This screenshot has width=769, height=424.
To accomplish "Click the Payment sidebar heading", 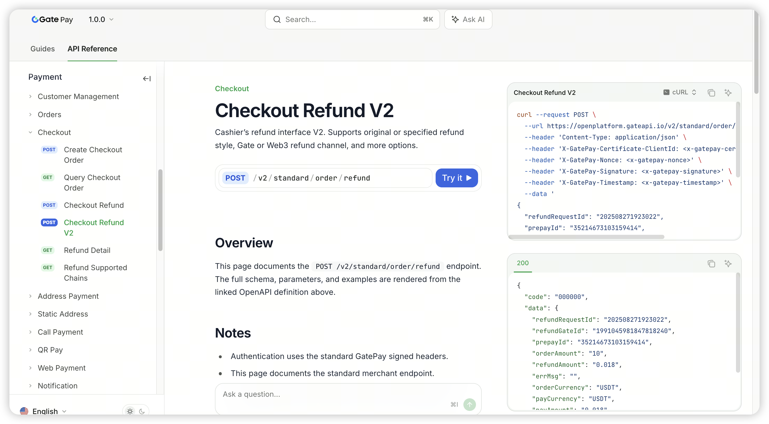I will (45, 77).
